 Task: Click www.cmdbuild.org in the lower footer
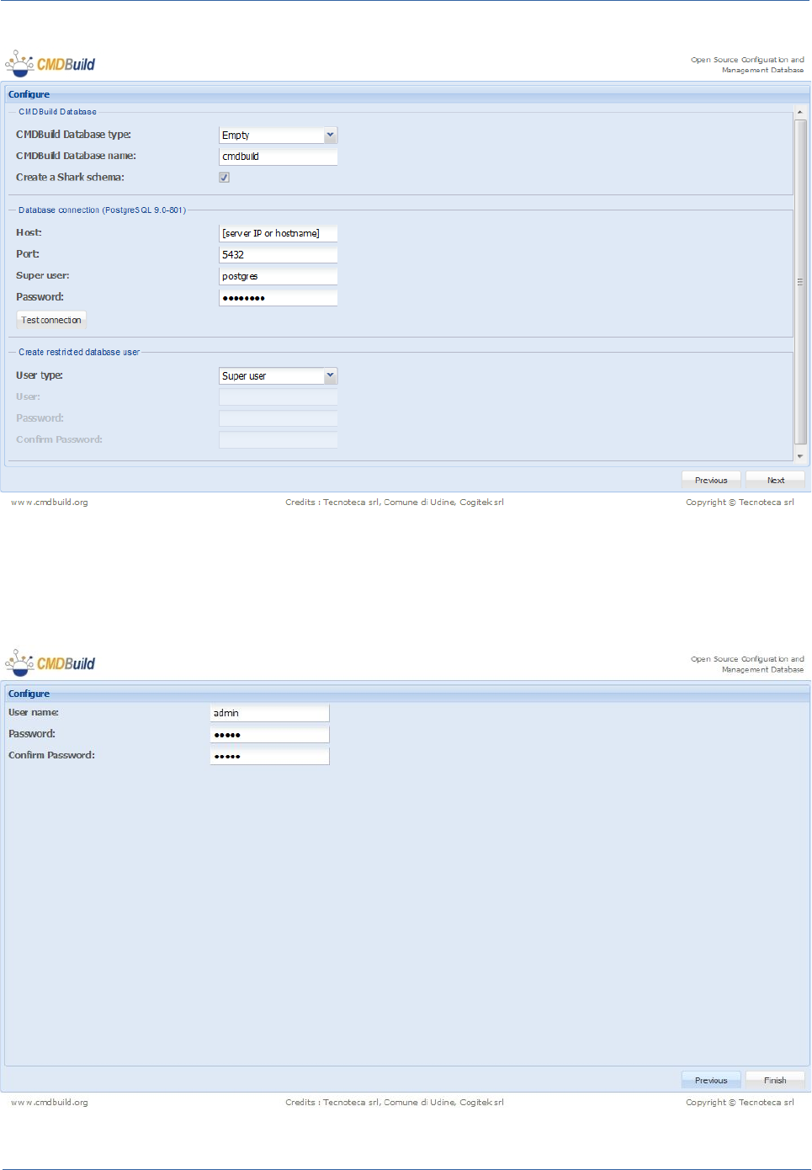coord(50,1103)
